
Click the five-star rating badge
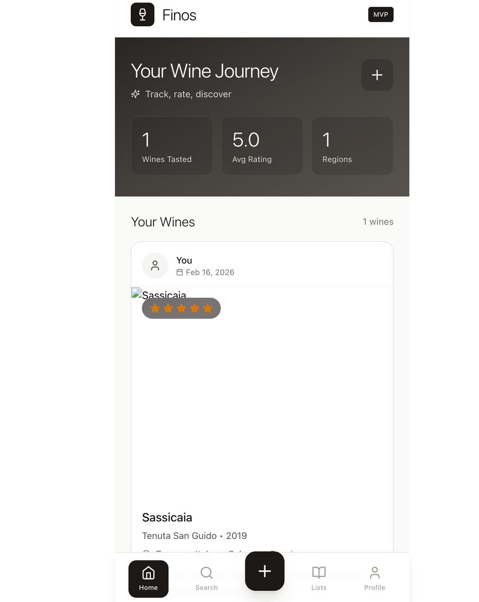pos(181,308)
